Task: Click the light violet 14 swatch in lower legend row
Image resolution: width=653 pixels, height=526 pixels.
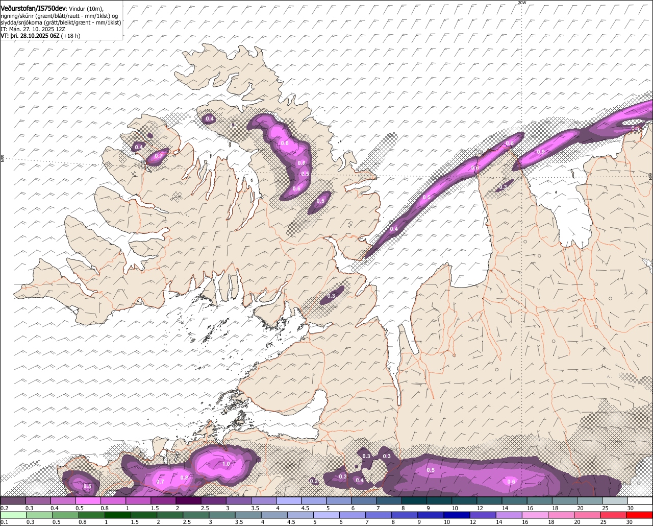Action: pos(509,515)
